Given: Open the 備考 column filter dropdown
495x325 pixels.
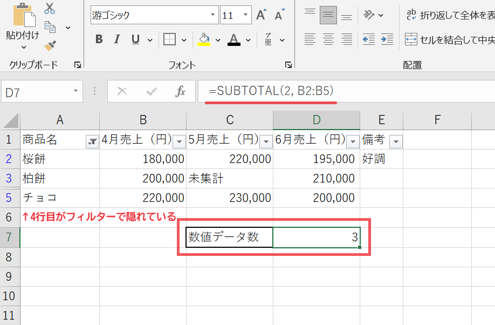Looking at the screenshot, I should (396, 141).
